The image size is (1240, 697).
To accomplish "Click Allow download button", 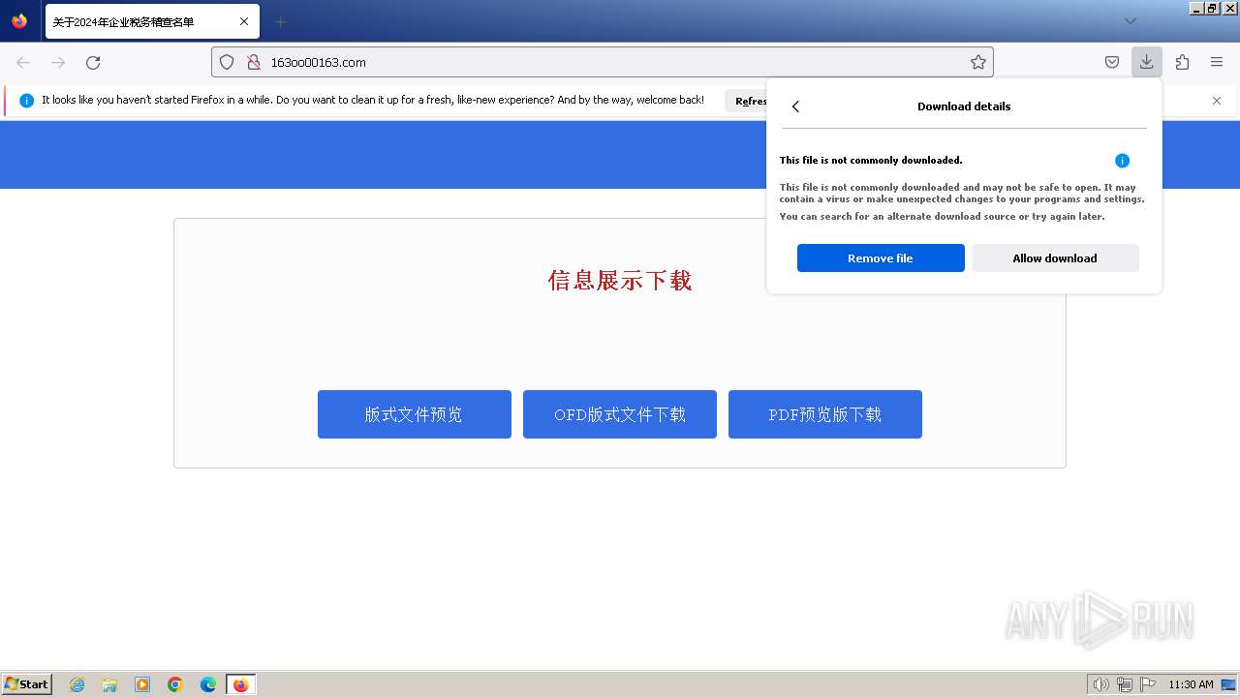I will (x=1055, y=258).
